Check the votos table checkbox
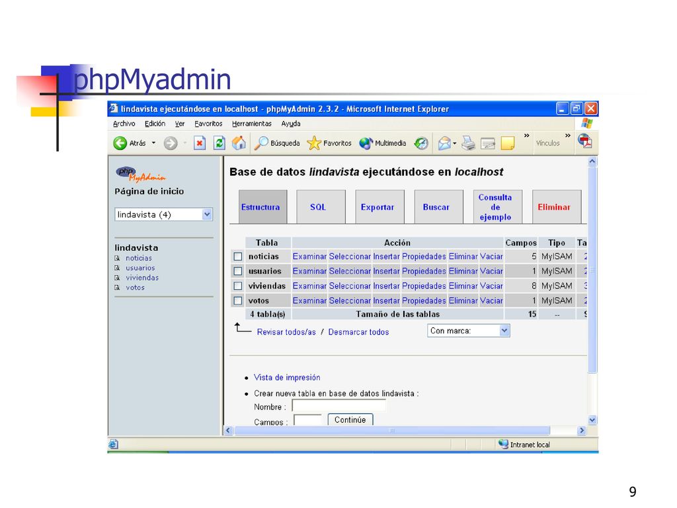This screenshot has height=508, width=677. coord(238,301)
